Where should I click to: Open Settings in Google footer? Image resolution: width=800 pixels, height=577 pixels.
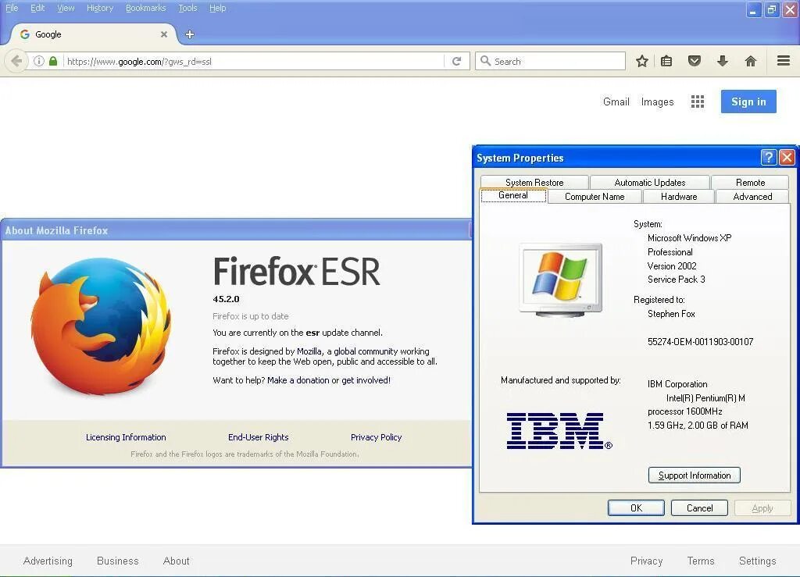tap(757, 561)
